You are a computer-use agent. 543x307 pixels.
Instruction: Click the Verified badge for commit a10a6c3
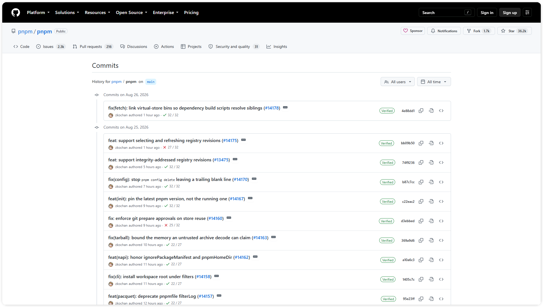pyautogui.click(x=388, y=260)
